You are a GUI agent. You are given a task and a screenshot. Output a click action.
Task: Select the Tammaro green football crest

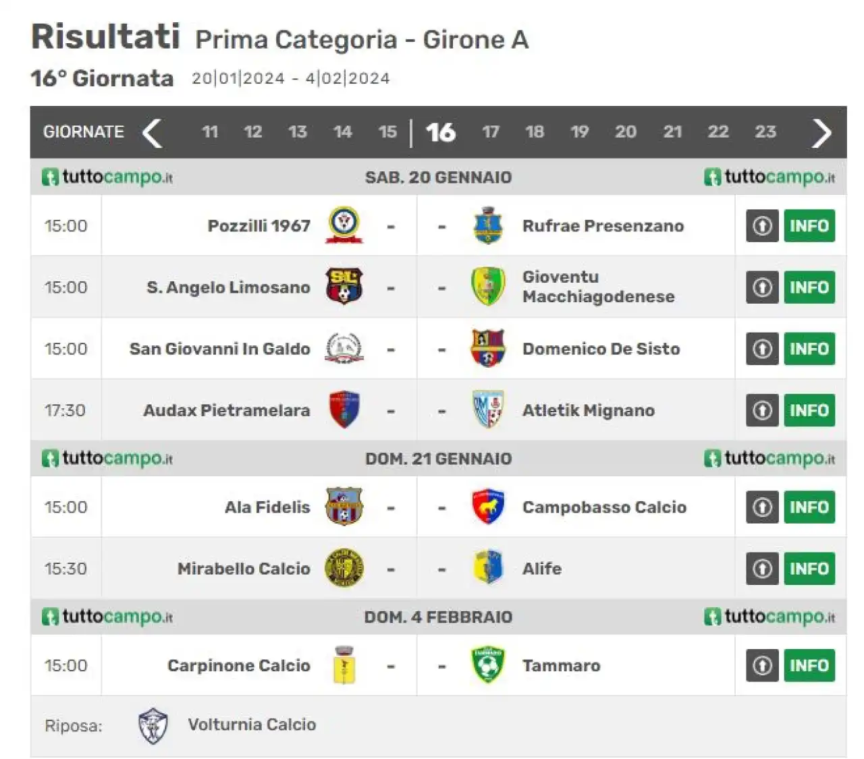[488, 665]
